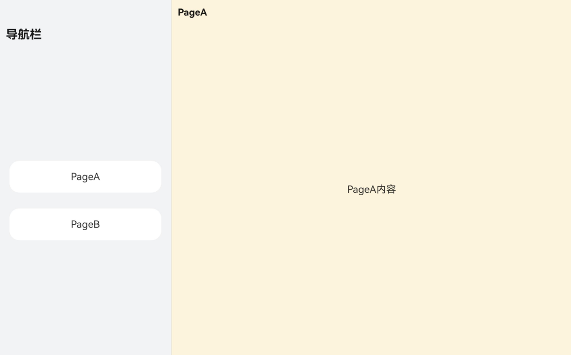Click the bold PageA header title
Screen dimensions: 571x355
(x=192, y=12)
